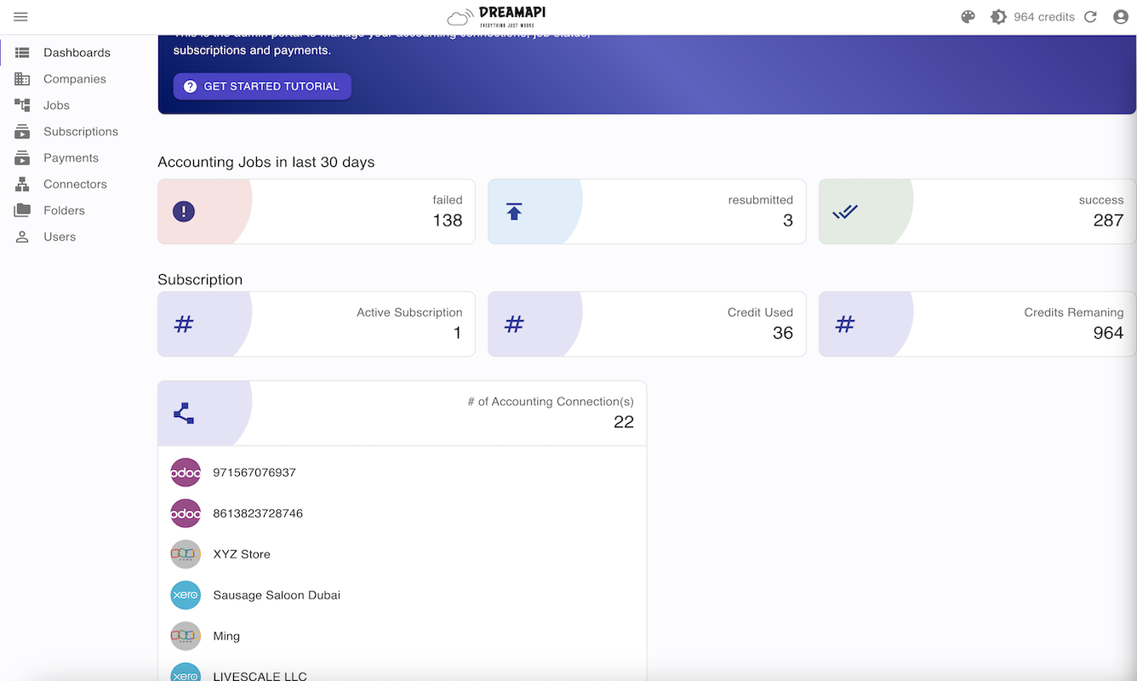
Task: Select the LIVESCALE LLC connection
Action: pos(402,671)
